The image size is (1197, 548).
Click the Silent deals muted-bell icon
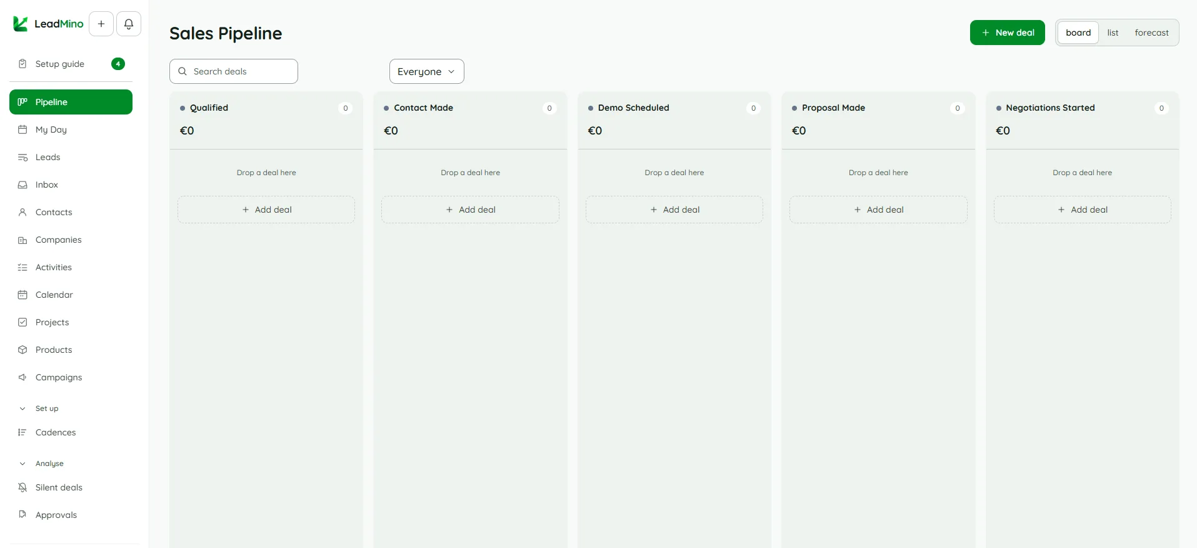23,487
